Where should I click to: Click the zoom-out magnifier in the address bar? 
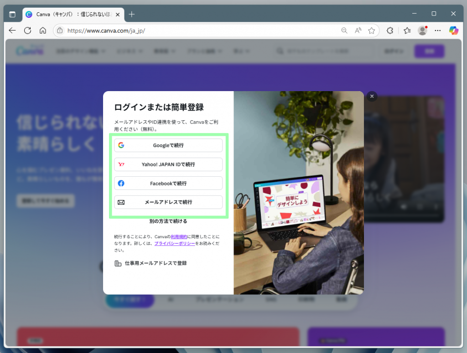pos(344,31)
